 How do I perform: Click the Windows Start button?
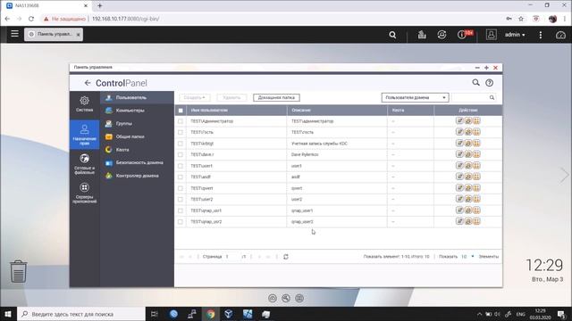[x=8, y=314]
